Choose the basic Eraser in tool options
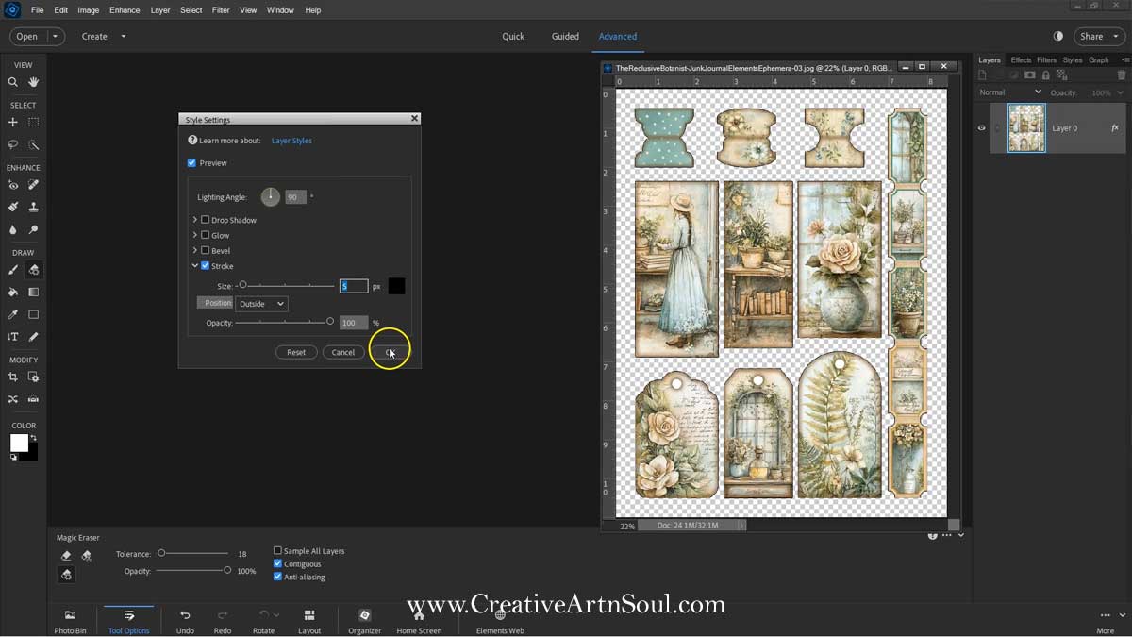Viewport: 1132px width, 637px height. pyautogui.click(x=66, y=556)
